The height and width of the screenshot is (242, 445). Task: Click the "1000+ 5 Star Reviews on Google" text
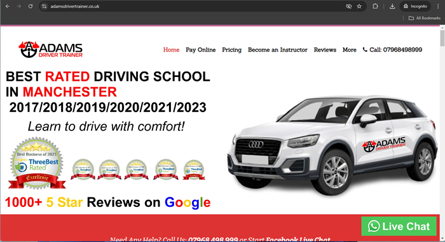[x=108, y=203]
